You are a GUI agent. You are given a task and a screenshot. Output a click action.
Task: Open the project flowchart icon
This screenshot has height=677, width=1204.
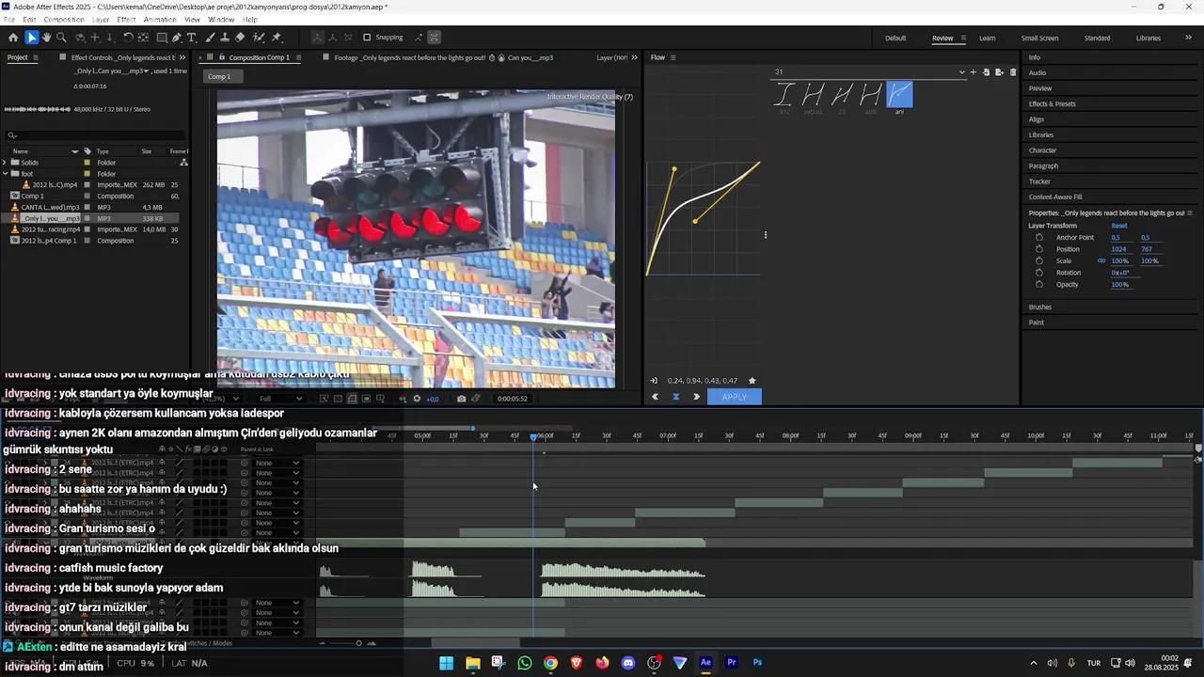point(183,163)
